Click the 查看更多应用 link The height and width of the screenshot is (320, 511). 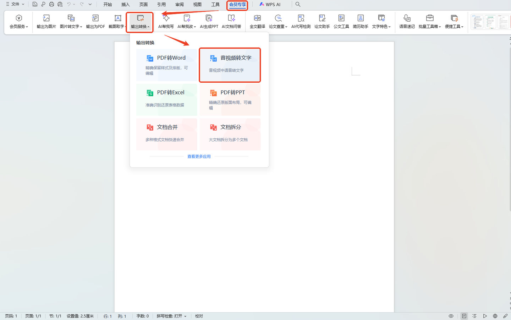click(x=199, y=156)
